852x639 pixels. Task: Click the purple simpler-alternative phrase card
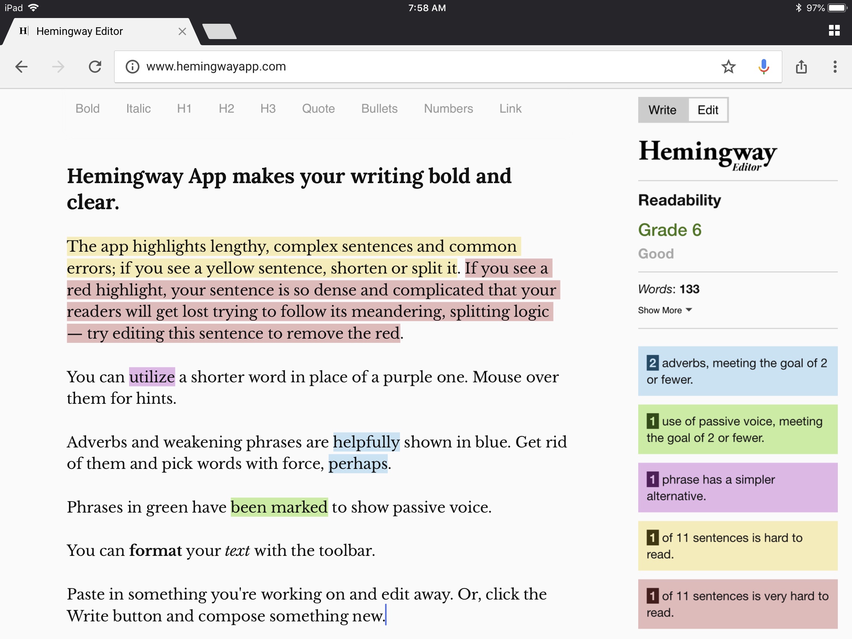(x=737, y=488)
